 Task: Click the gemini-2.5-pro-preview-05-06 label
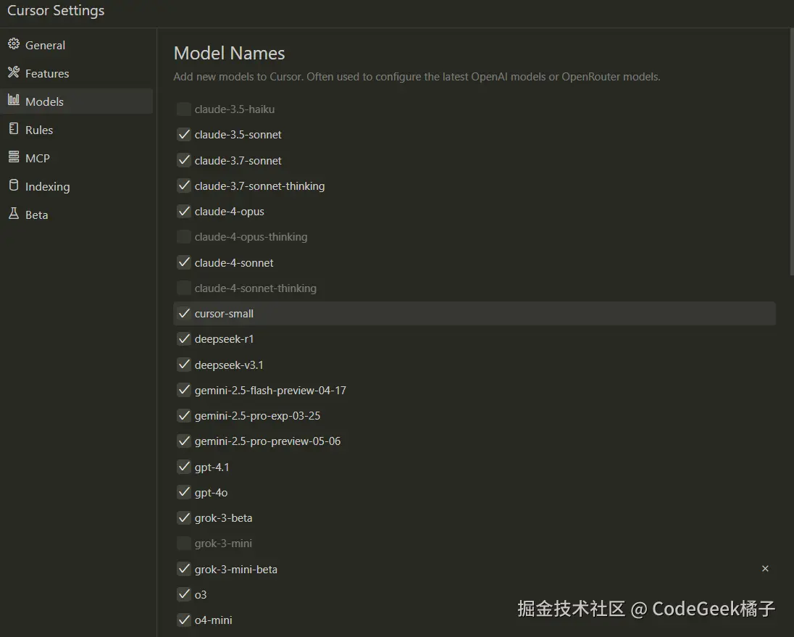click(x=267, y=441)
